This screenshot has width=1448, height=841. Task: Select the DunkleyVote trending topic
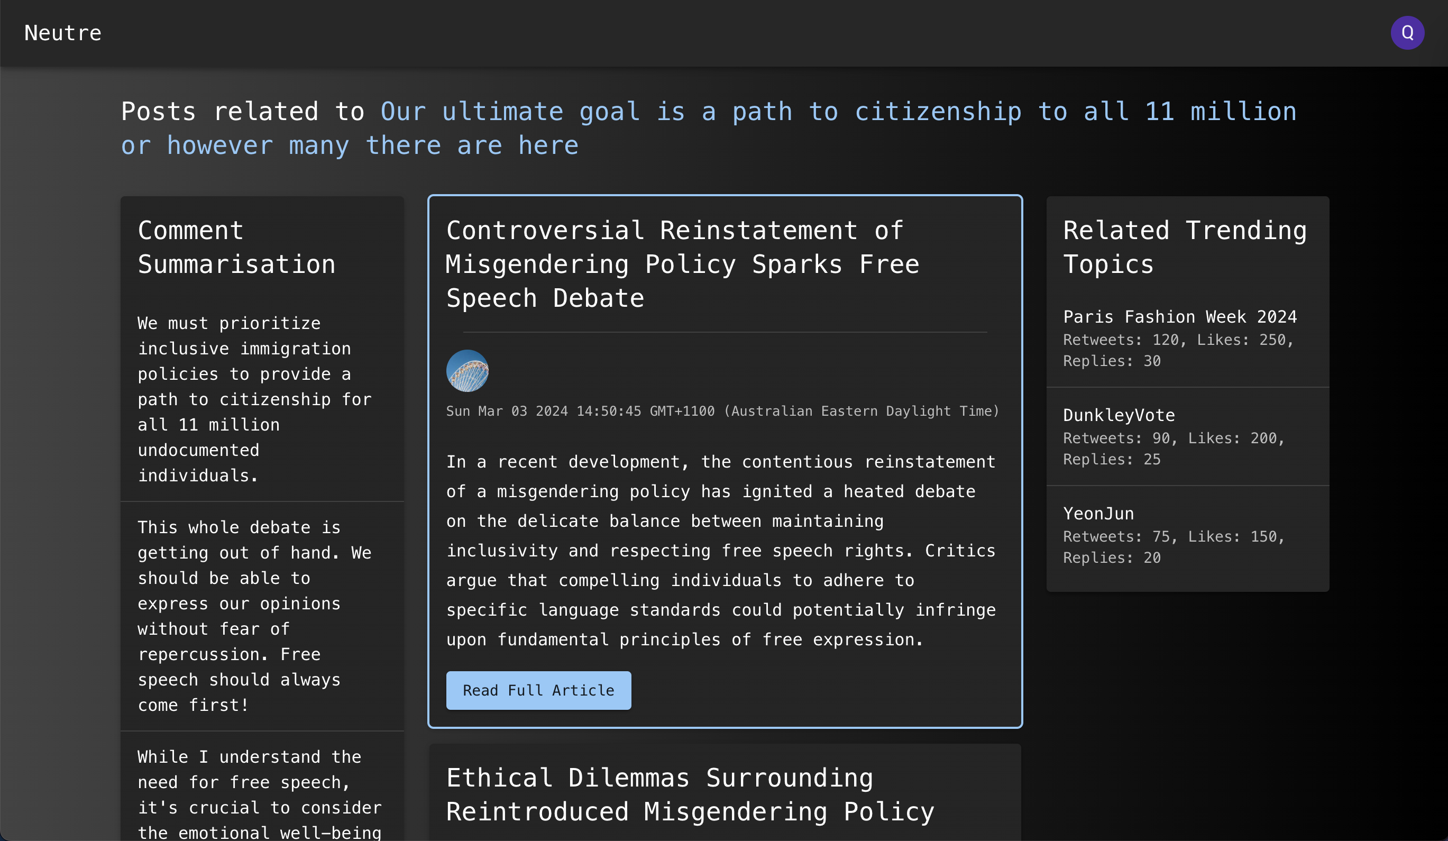pyautogui.click(x=1118, y=415)
